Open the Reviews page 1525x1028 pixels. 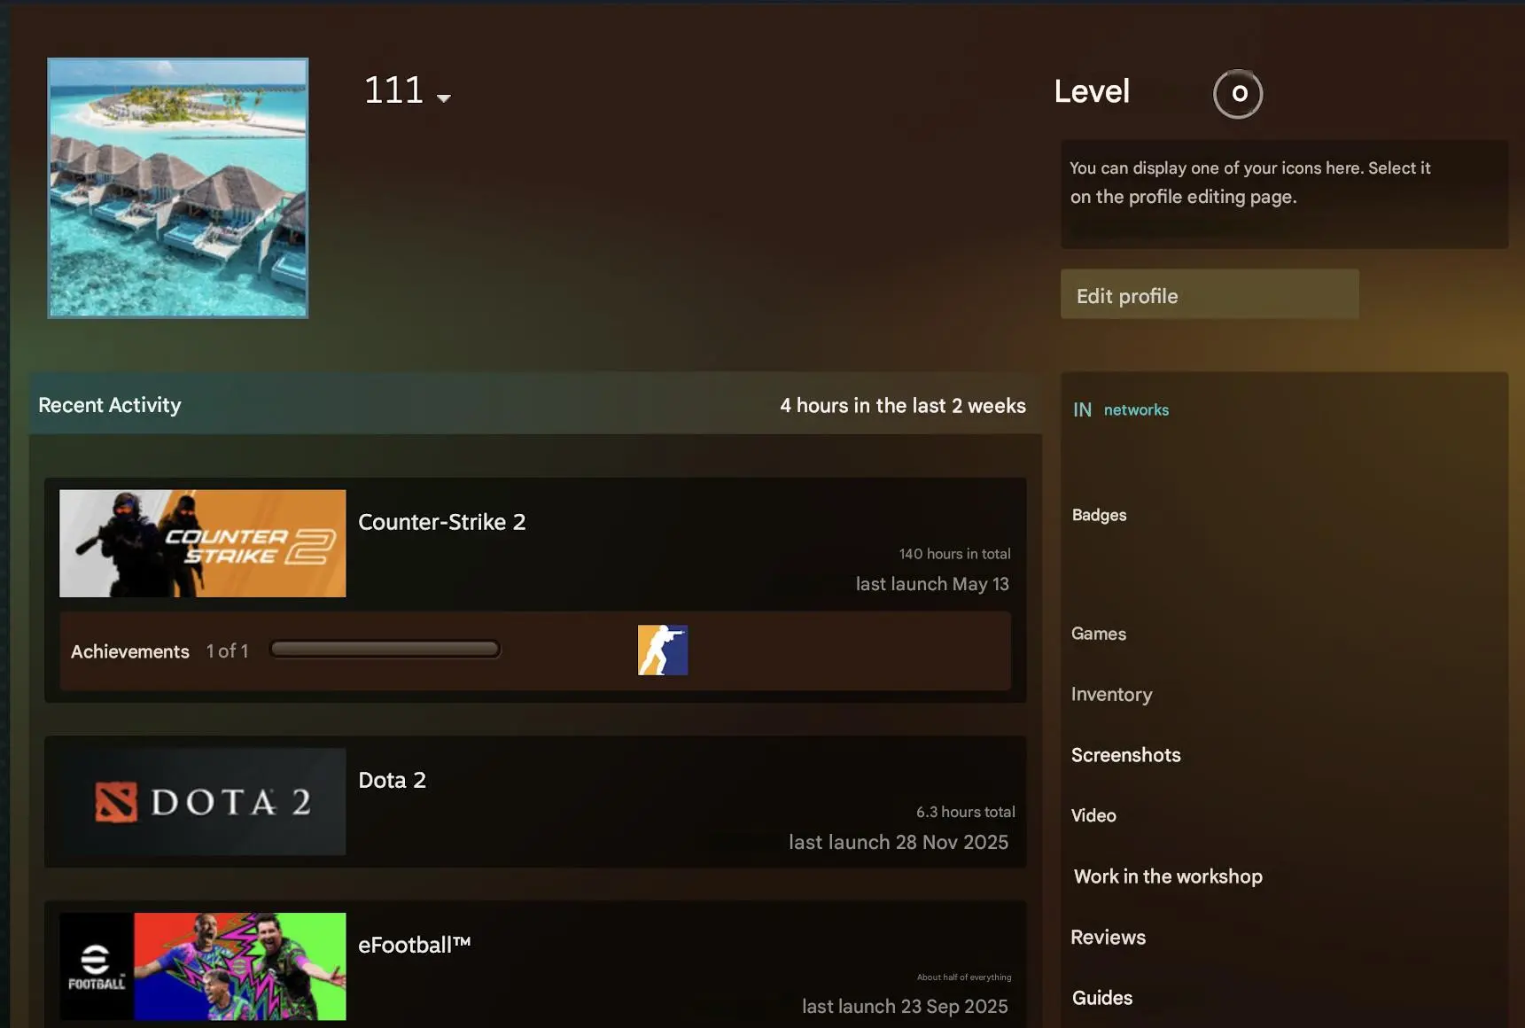pos(1108,938)
